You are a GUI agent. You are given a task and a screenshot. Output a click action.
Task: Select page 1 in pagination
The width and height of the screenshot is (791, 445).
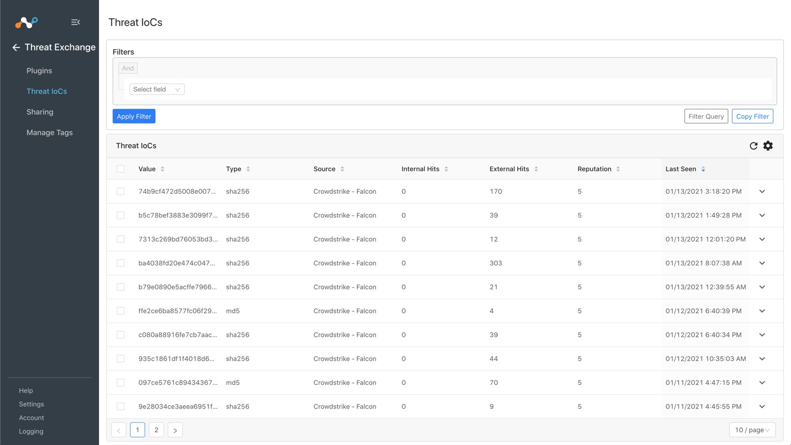point(138,430)
